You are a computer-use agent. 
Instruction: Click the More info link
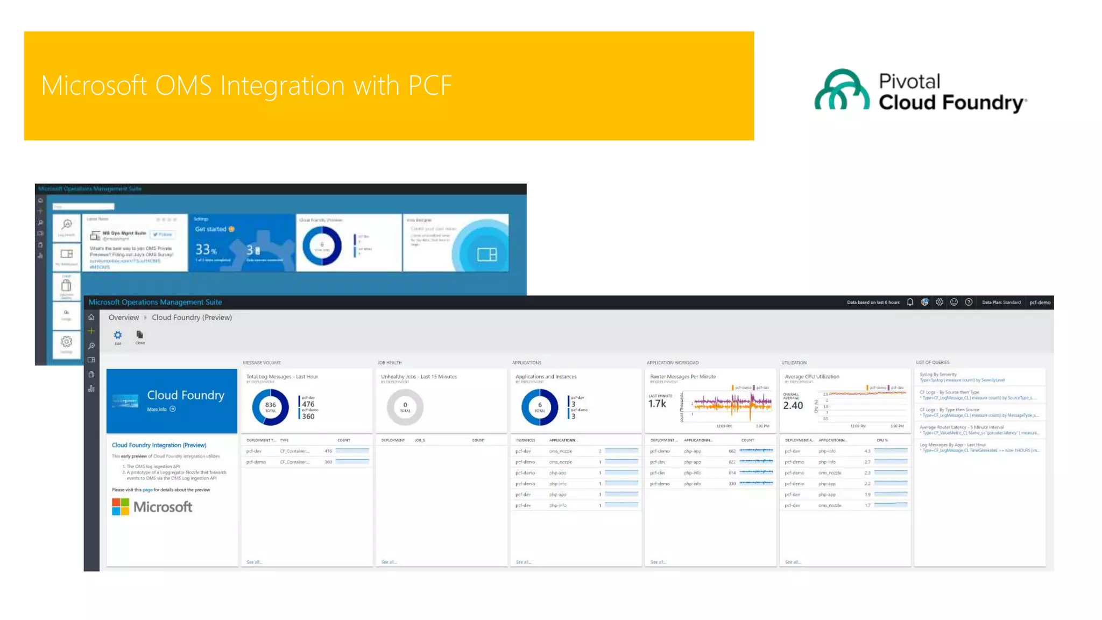157,410
